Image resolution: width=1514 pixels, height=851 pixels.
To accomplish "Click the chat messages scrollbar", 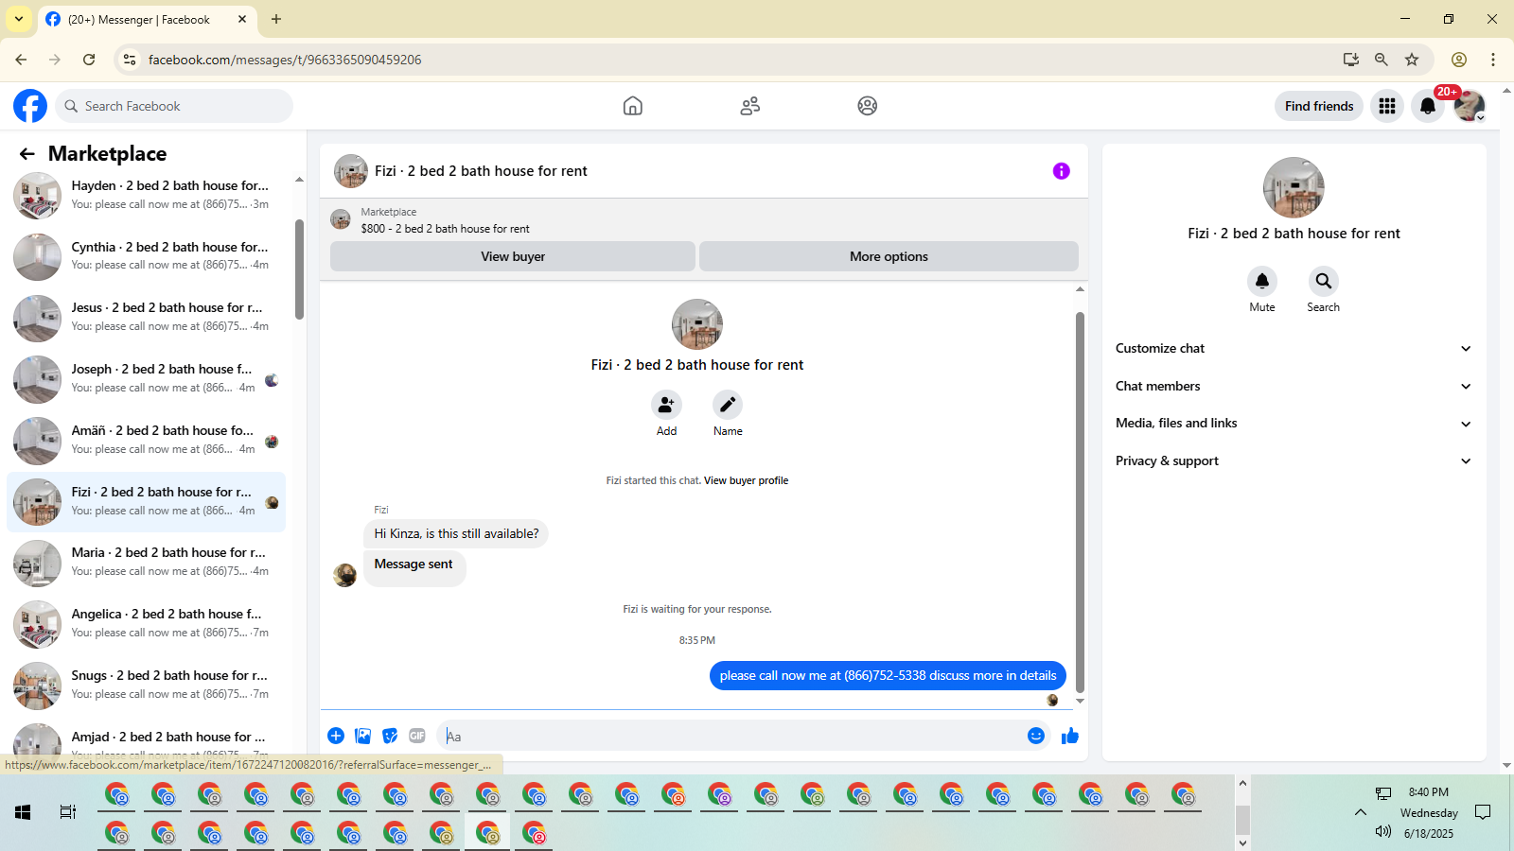I will (x=1080, y=502).
